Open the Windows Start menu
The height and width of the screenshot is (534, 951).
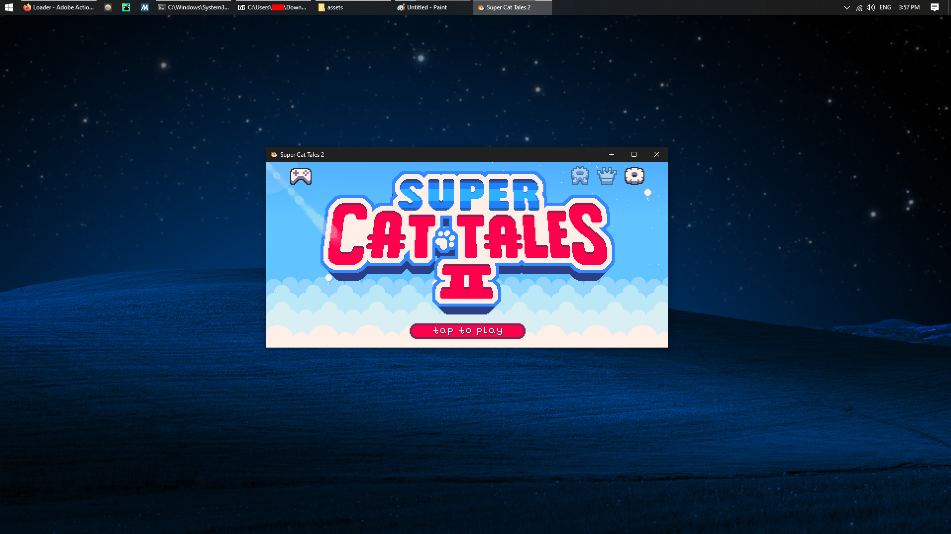8,7
